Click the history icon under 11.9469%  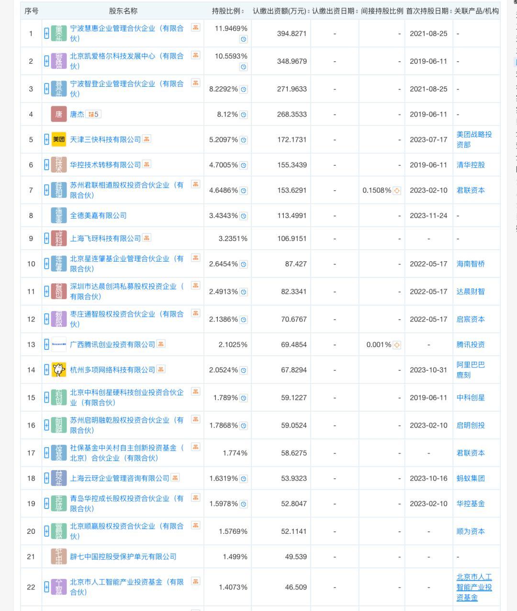point(244,39)
